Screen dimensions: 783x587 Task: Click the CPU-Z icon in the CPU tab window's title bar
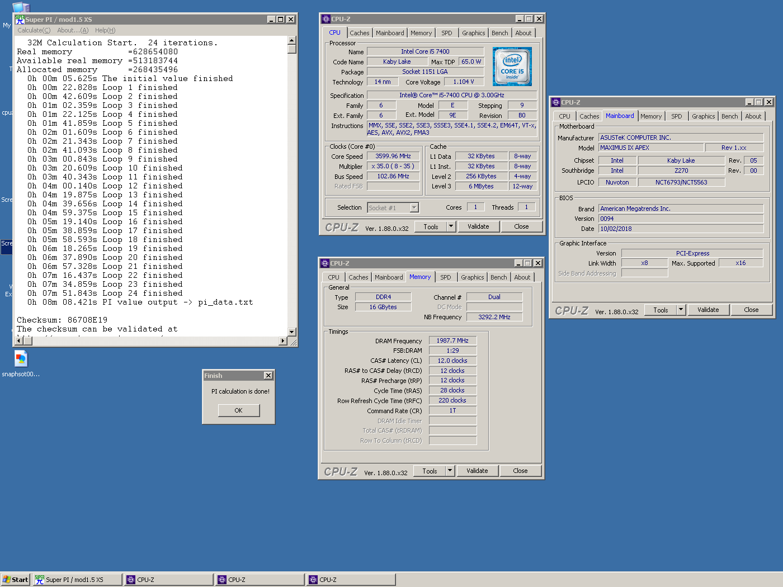(326, 19)
